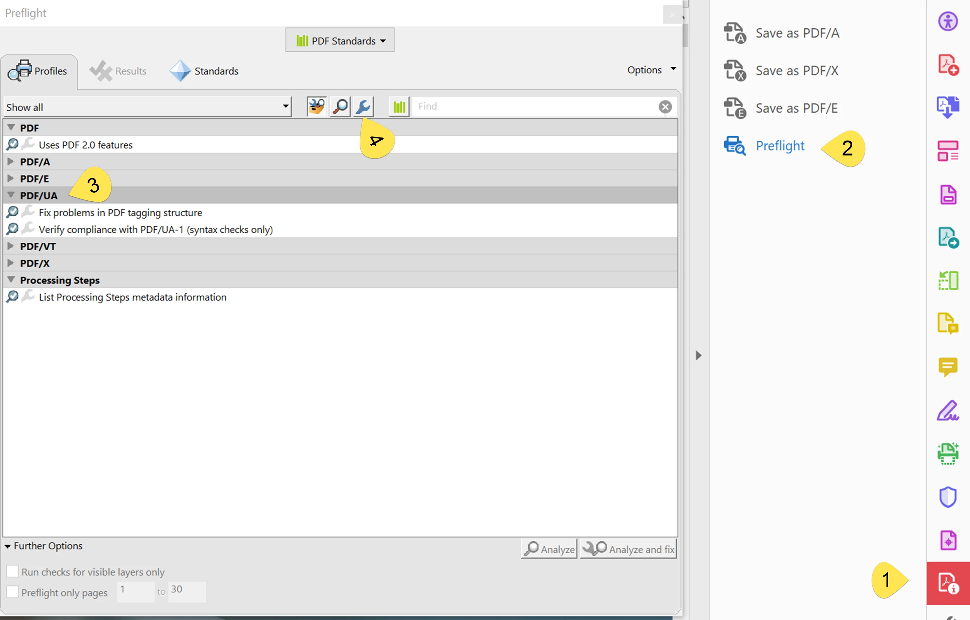This screenshot has width=970, height=620.
Task: Check the Preflight only pages box
Action: pos(13,592)
